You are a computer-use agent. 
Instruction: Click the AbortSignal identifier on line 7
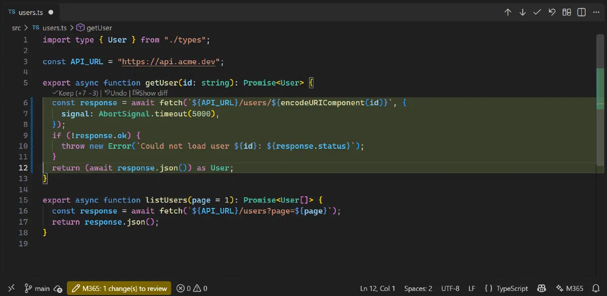124,114
